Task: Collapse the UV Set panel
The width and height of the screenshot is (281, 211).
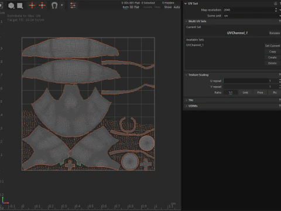Action: coord(186,4)
